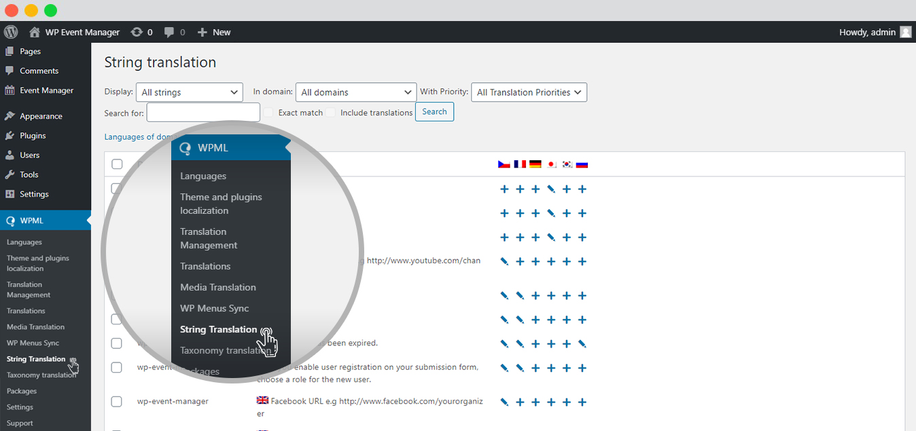Open Packages under WPML sidebar
The width and height of the screenshot is (916, 431).
22,392
